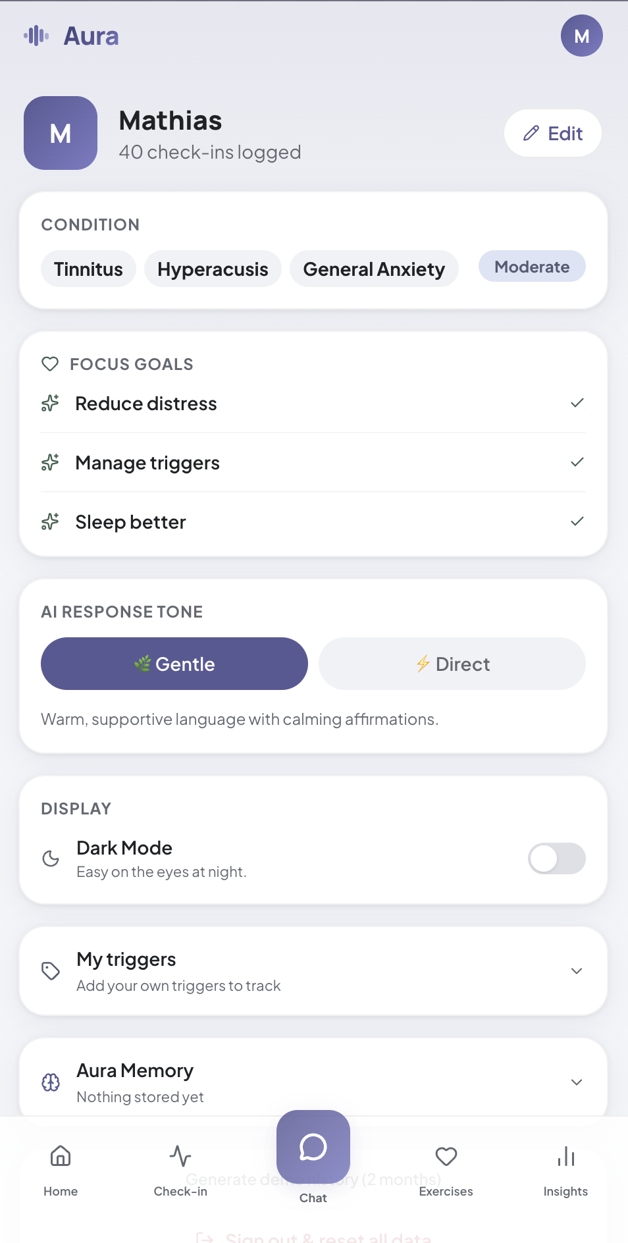The height and width of the screenshot is (1243, 628).
Task: Open the profile avatar in the header
Action: click(581, 36)
